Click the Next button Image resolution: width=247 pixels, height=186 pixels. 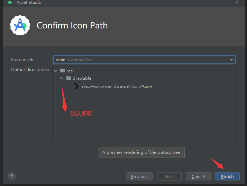pos(169,176)
